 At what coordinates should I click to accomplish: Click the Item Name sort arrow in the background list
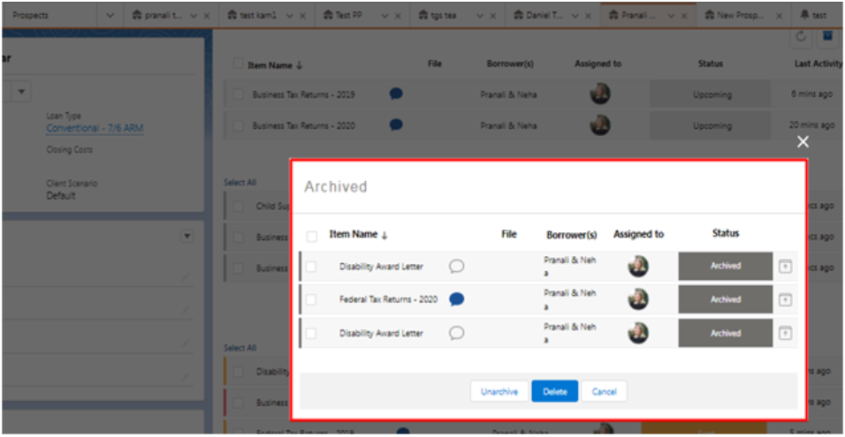(x=300, y=65)
